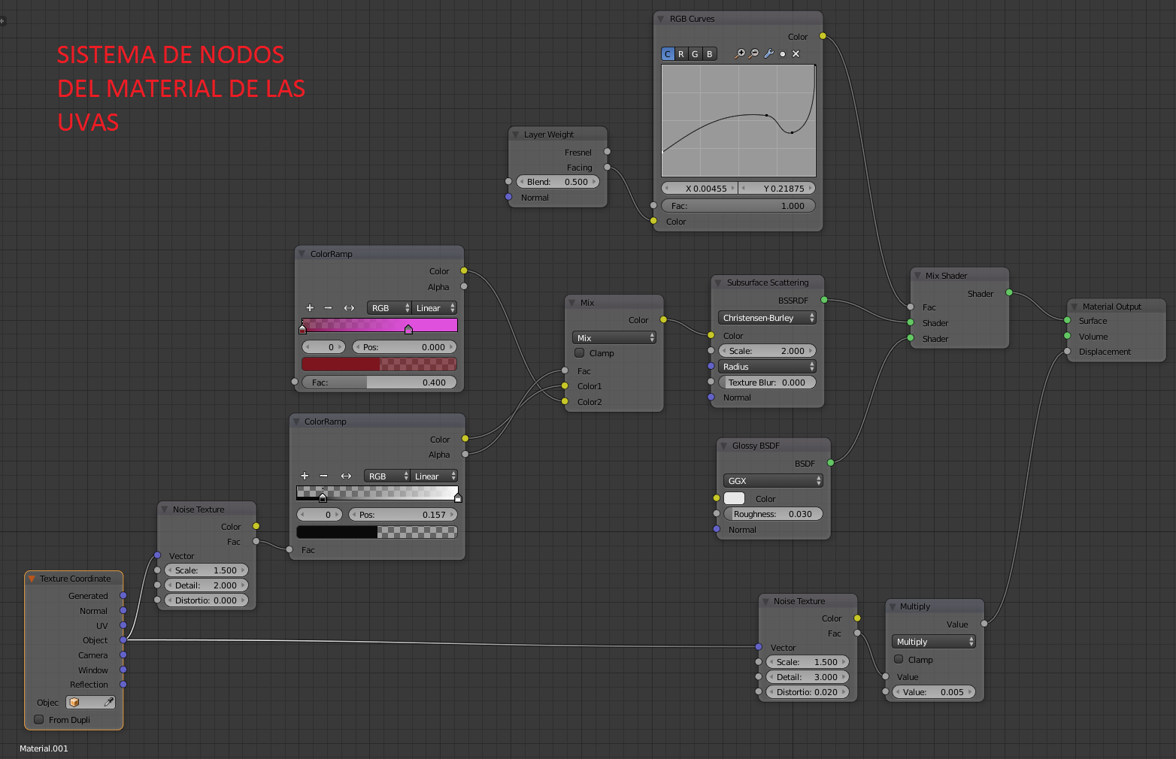Click the Blend value field in Layer Weight

[557, 182]
